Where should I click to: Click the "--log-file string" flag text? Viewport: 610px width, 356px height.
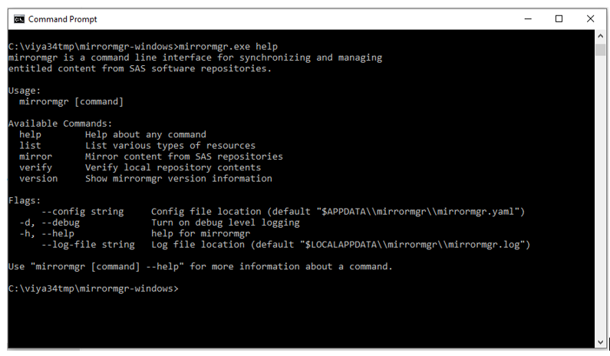pyautogui.click(x=88, y=245)
